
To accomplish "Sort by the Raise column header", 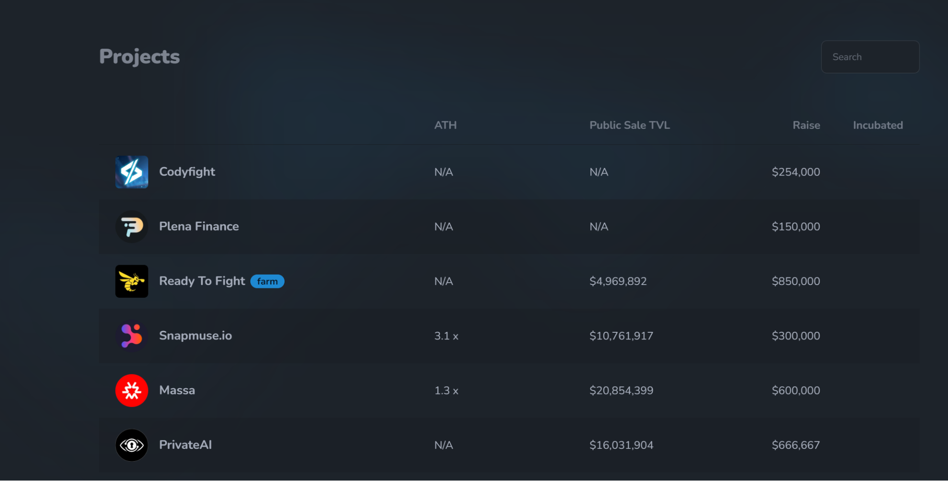I will coord(806,125).
